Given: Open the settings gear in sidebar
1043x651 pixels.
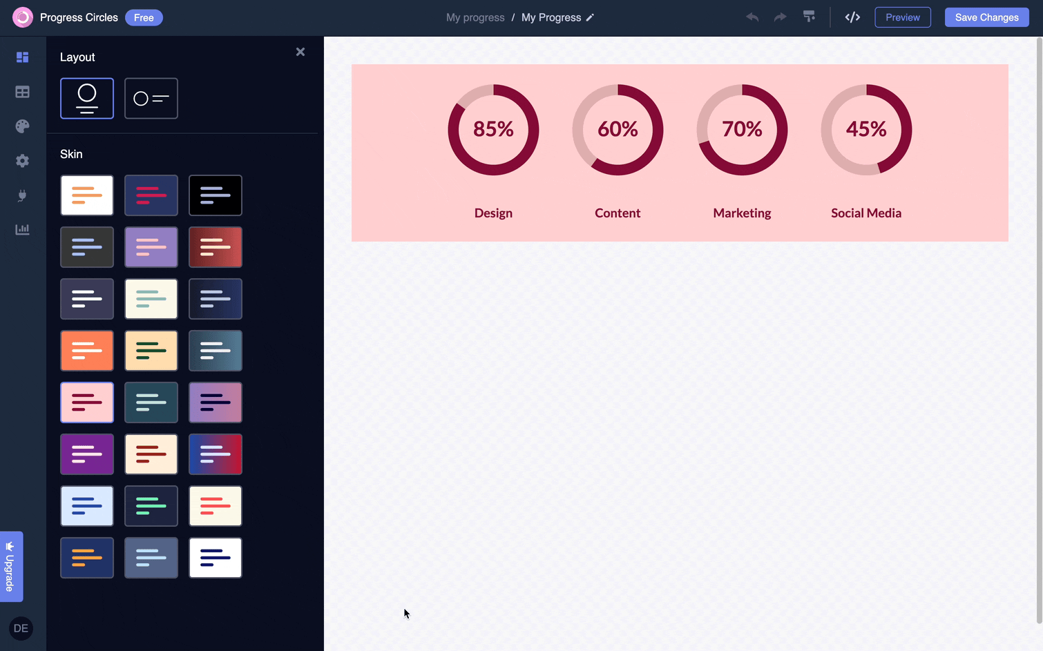Looking at the screenshot, I should pyautogui.click(x=22, y=161).
